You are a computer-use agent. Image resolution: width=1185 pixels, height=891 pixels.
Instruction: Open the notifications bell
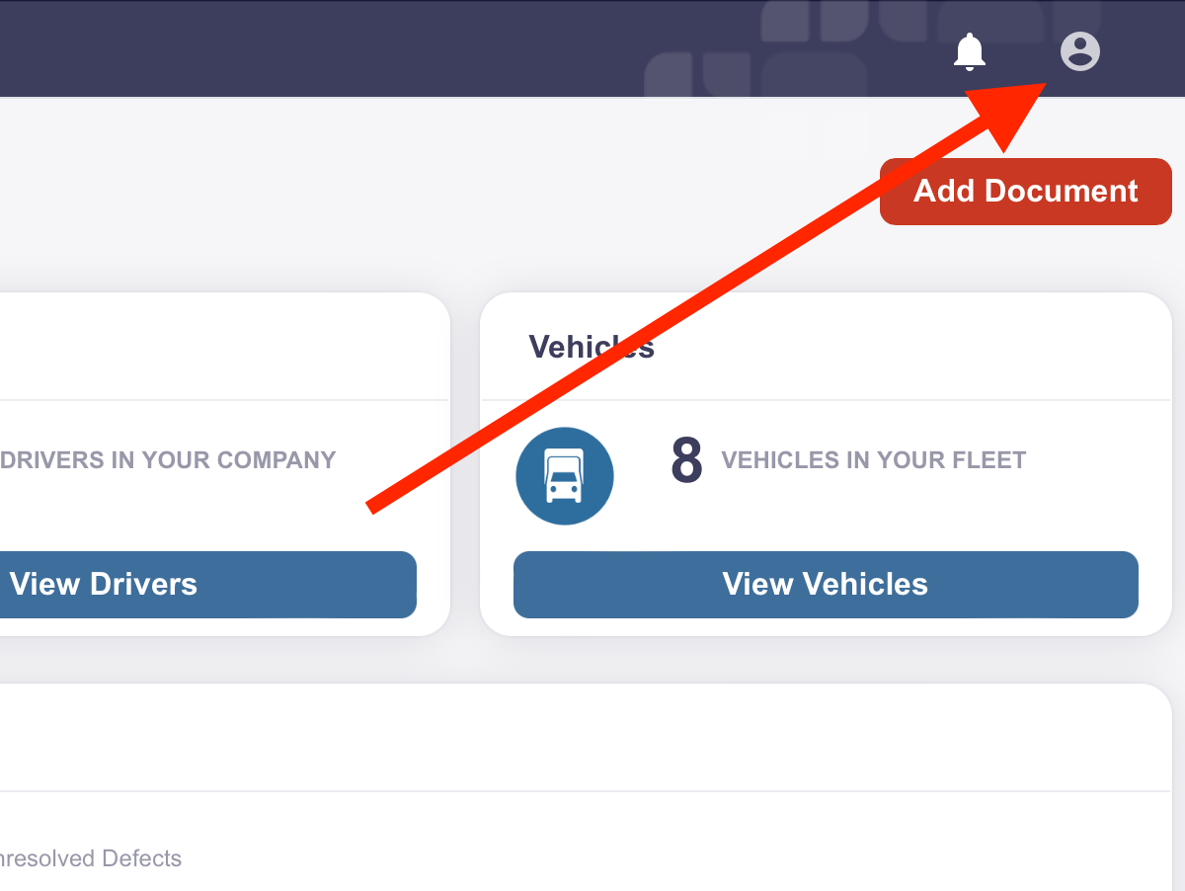click(970, 51)
